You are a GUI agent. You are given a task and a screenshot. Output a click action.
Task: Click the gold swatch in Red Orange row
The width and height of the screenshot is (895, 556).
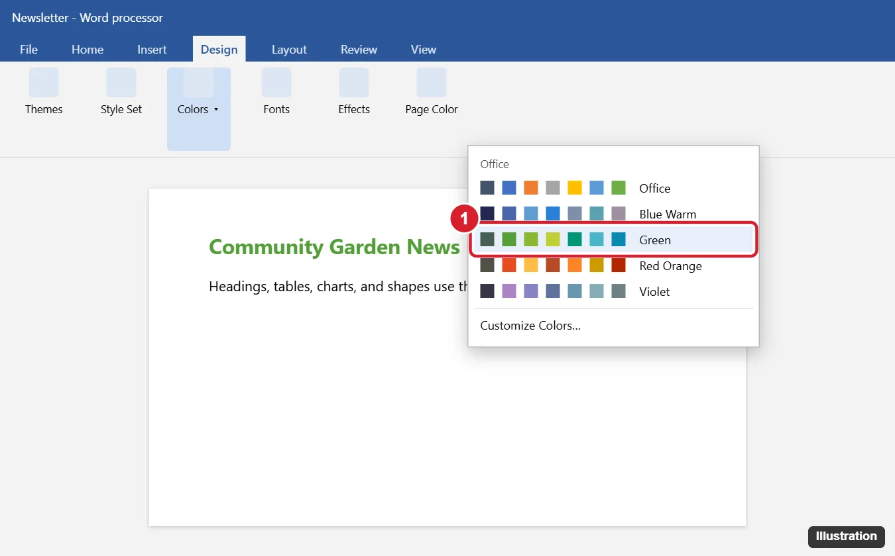[x=597, y=265]
